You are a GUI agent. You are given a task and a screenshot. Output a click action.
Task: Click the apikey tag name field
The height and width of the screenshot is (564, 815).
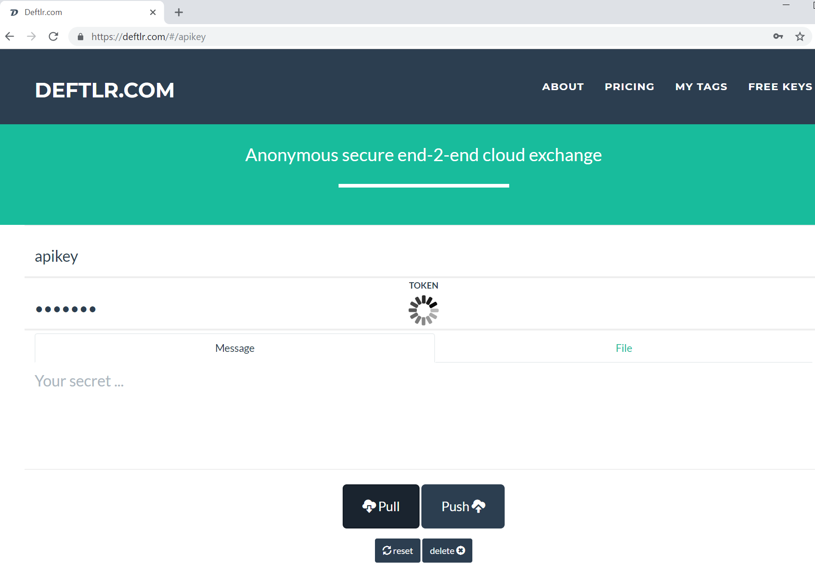[419, 256]
